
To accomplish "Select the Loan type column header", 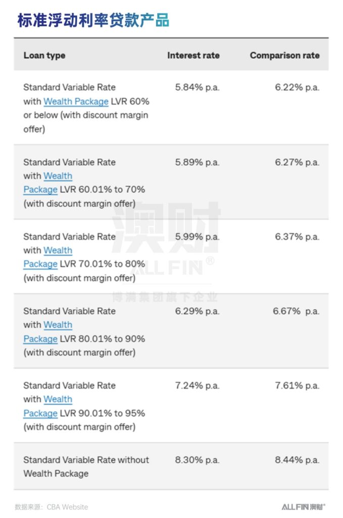I will click(x=44, y=55).
